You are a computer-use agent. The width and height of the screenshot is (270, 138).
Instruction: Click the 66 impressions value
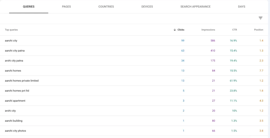pyautogui.click(x=214, y=131)
